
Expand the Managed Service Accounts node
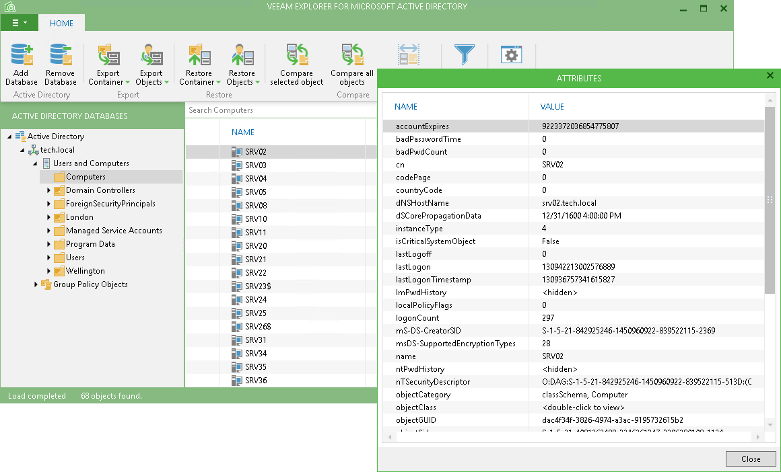coord(48,231)
